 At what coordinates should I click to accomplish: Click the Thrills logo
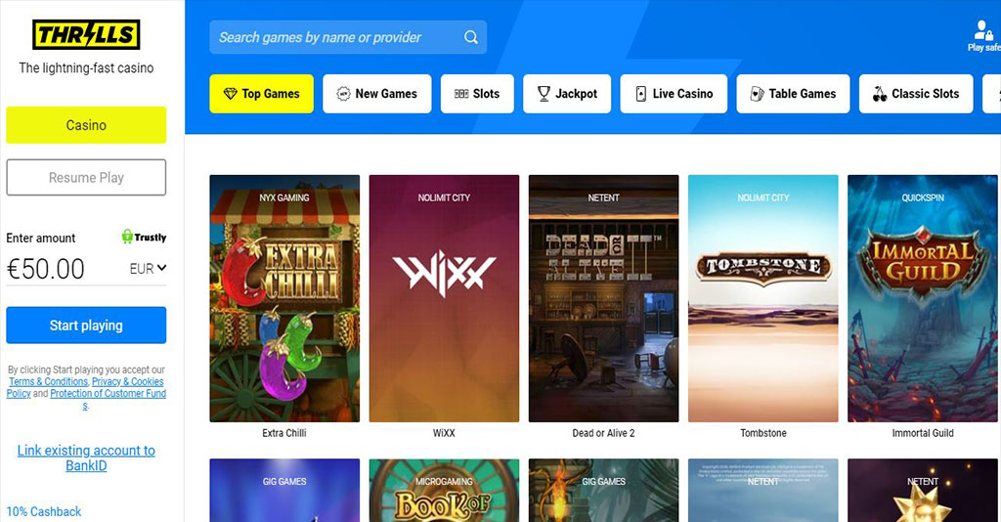86,35
